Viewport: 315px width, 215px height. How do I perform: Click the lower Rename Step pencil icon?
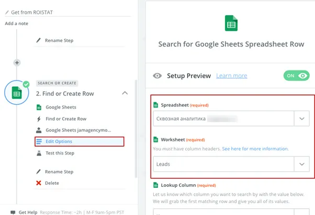(x=38, y=172)
